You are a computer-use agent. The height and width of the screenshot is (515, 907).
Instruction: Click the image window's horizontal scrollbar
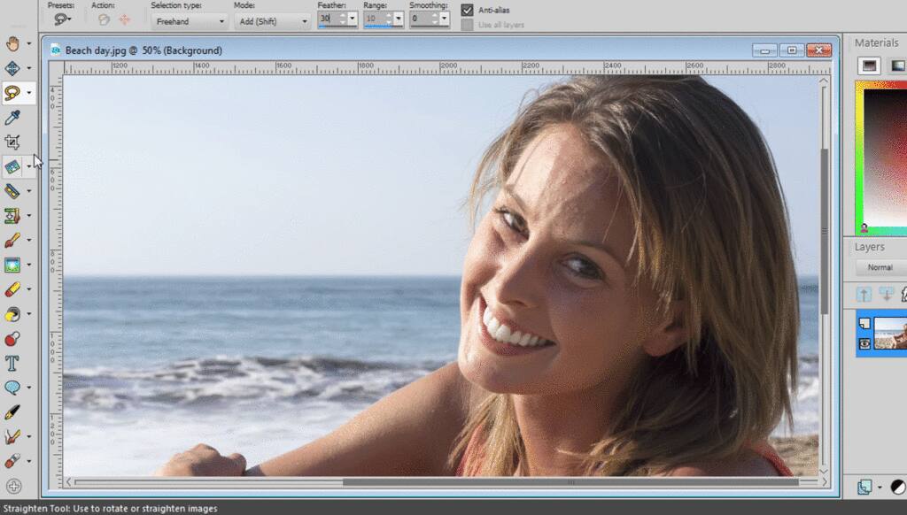coord(443,482)
